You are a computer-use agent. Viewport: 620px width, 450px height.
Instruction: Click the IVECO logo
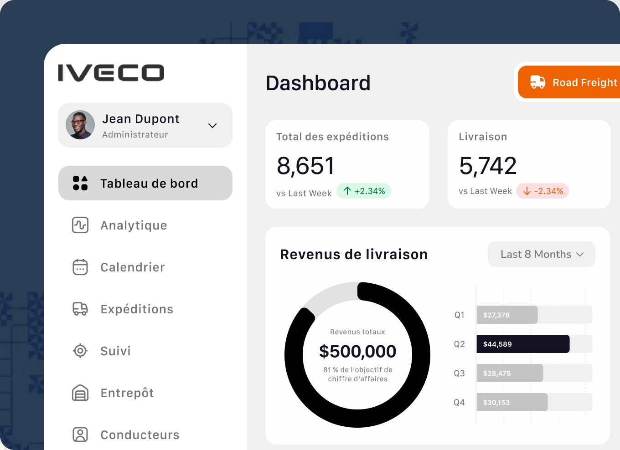[111, 73]
